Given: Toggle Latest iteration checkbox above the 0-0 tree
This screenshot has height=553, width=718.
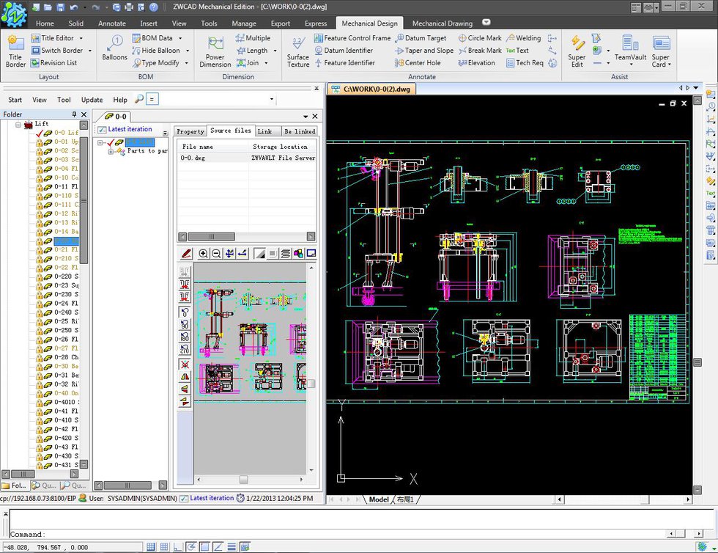Looking at the screenshot, I should point(102,130).
